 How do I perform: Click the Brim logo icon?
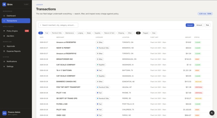pyautogui.click(x=4, y=4)
